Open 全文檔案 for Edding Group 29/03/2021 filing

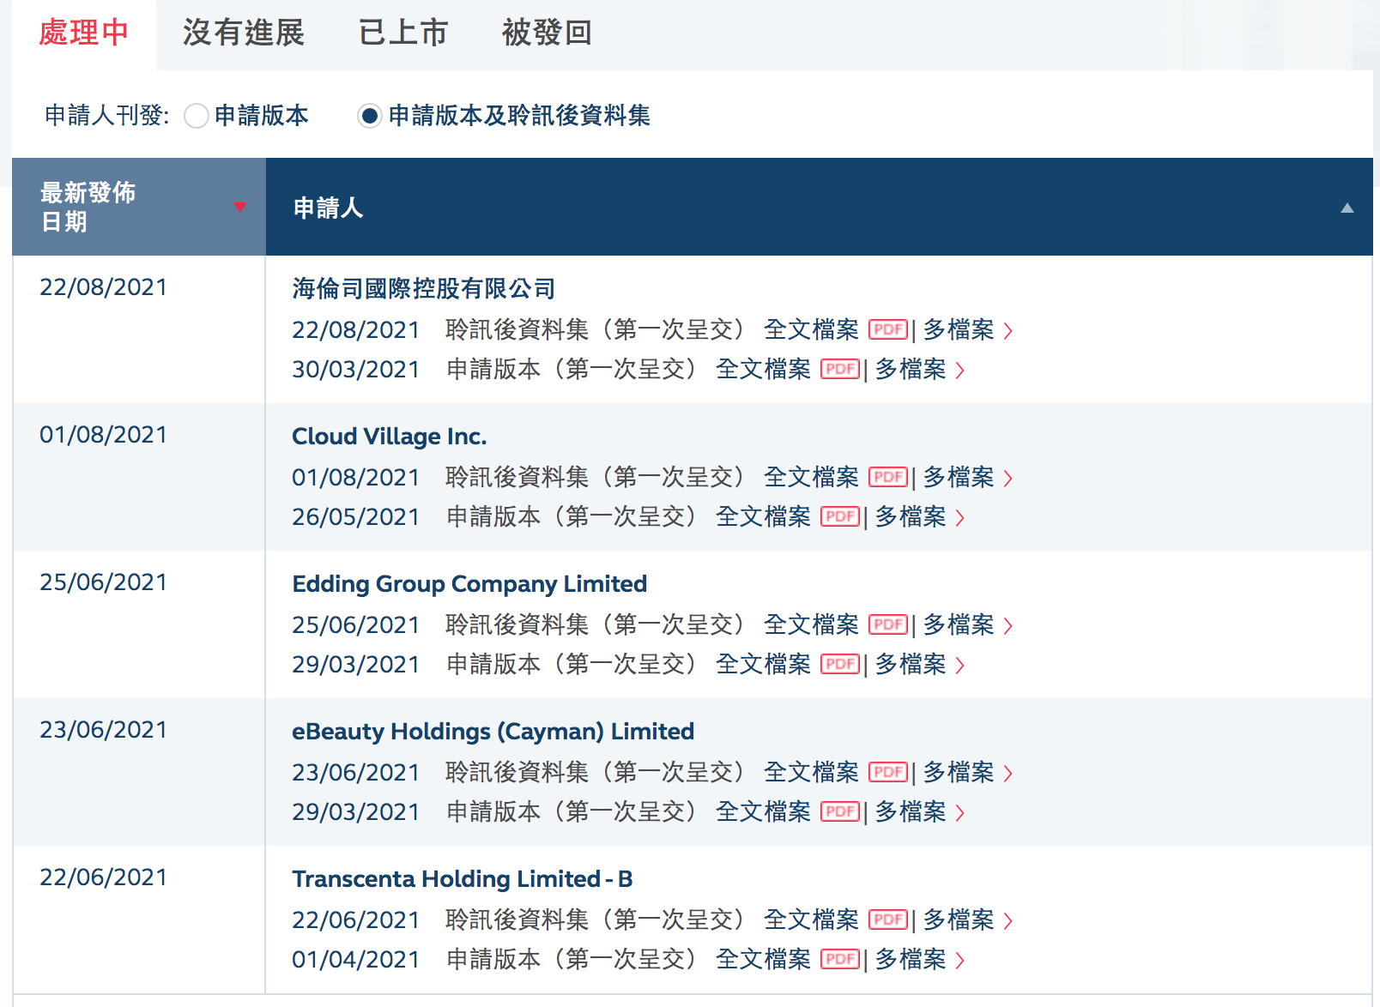point(763,664)
